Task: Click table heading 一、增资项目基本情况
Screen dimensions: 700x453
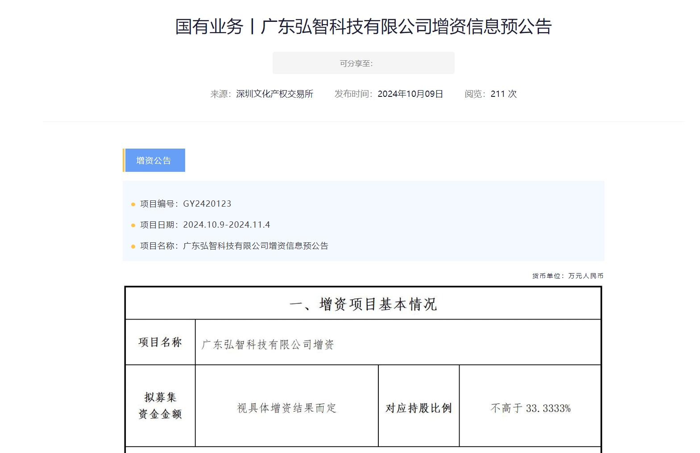Action: 363,304
